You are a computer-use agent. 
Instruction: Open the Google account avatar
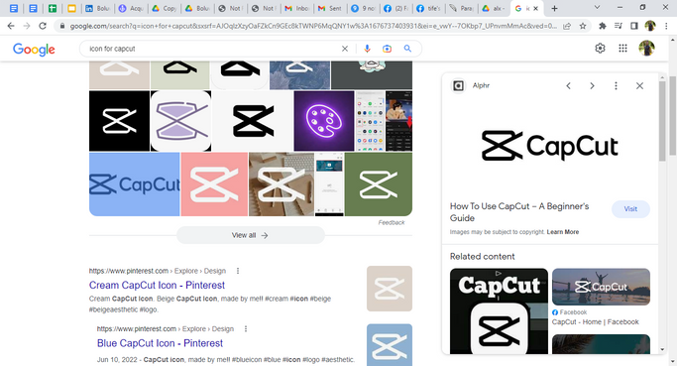coord(646,49)
